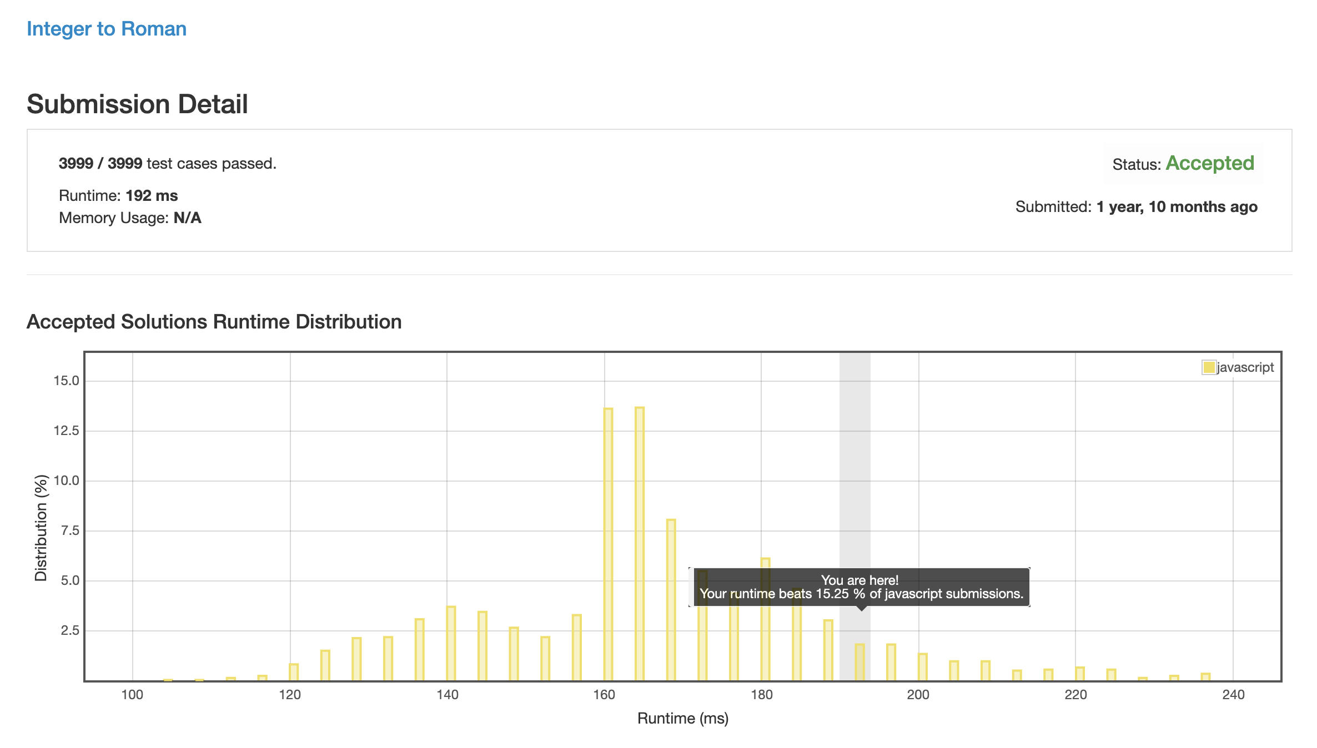Click the '12.5' y-axis tick label
The width and height of the screenshot is (1317, 748).
coord(66,431)
